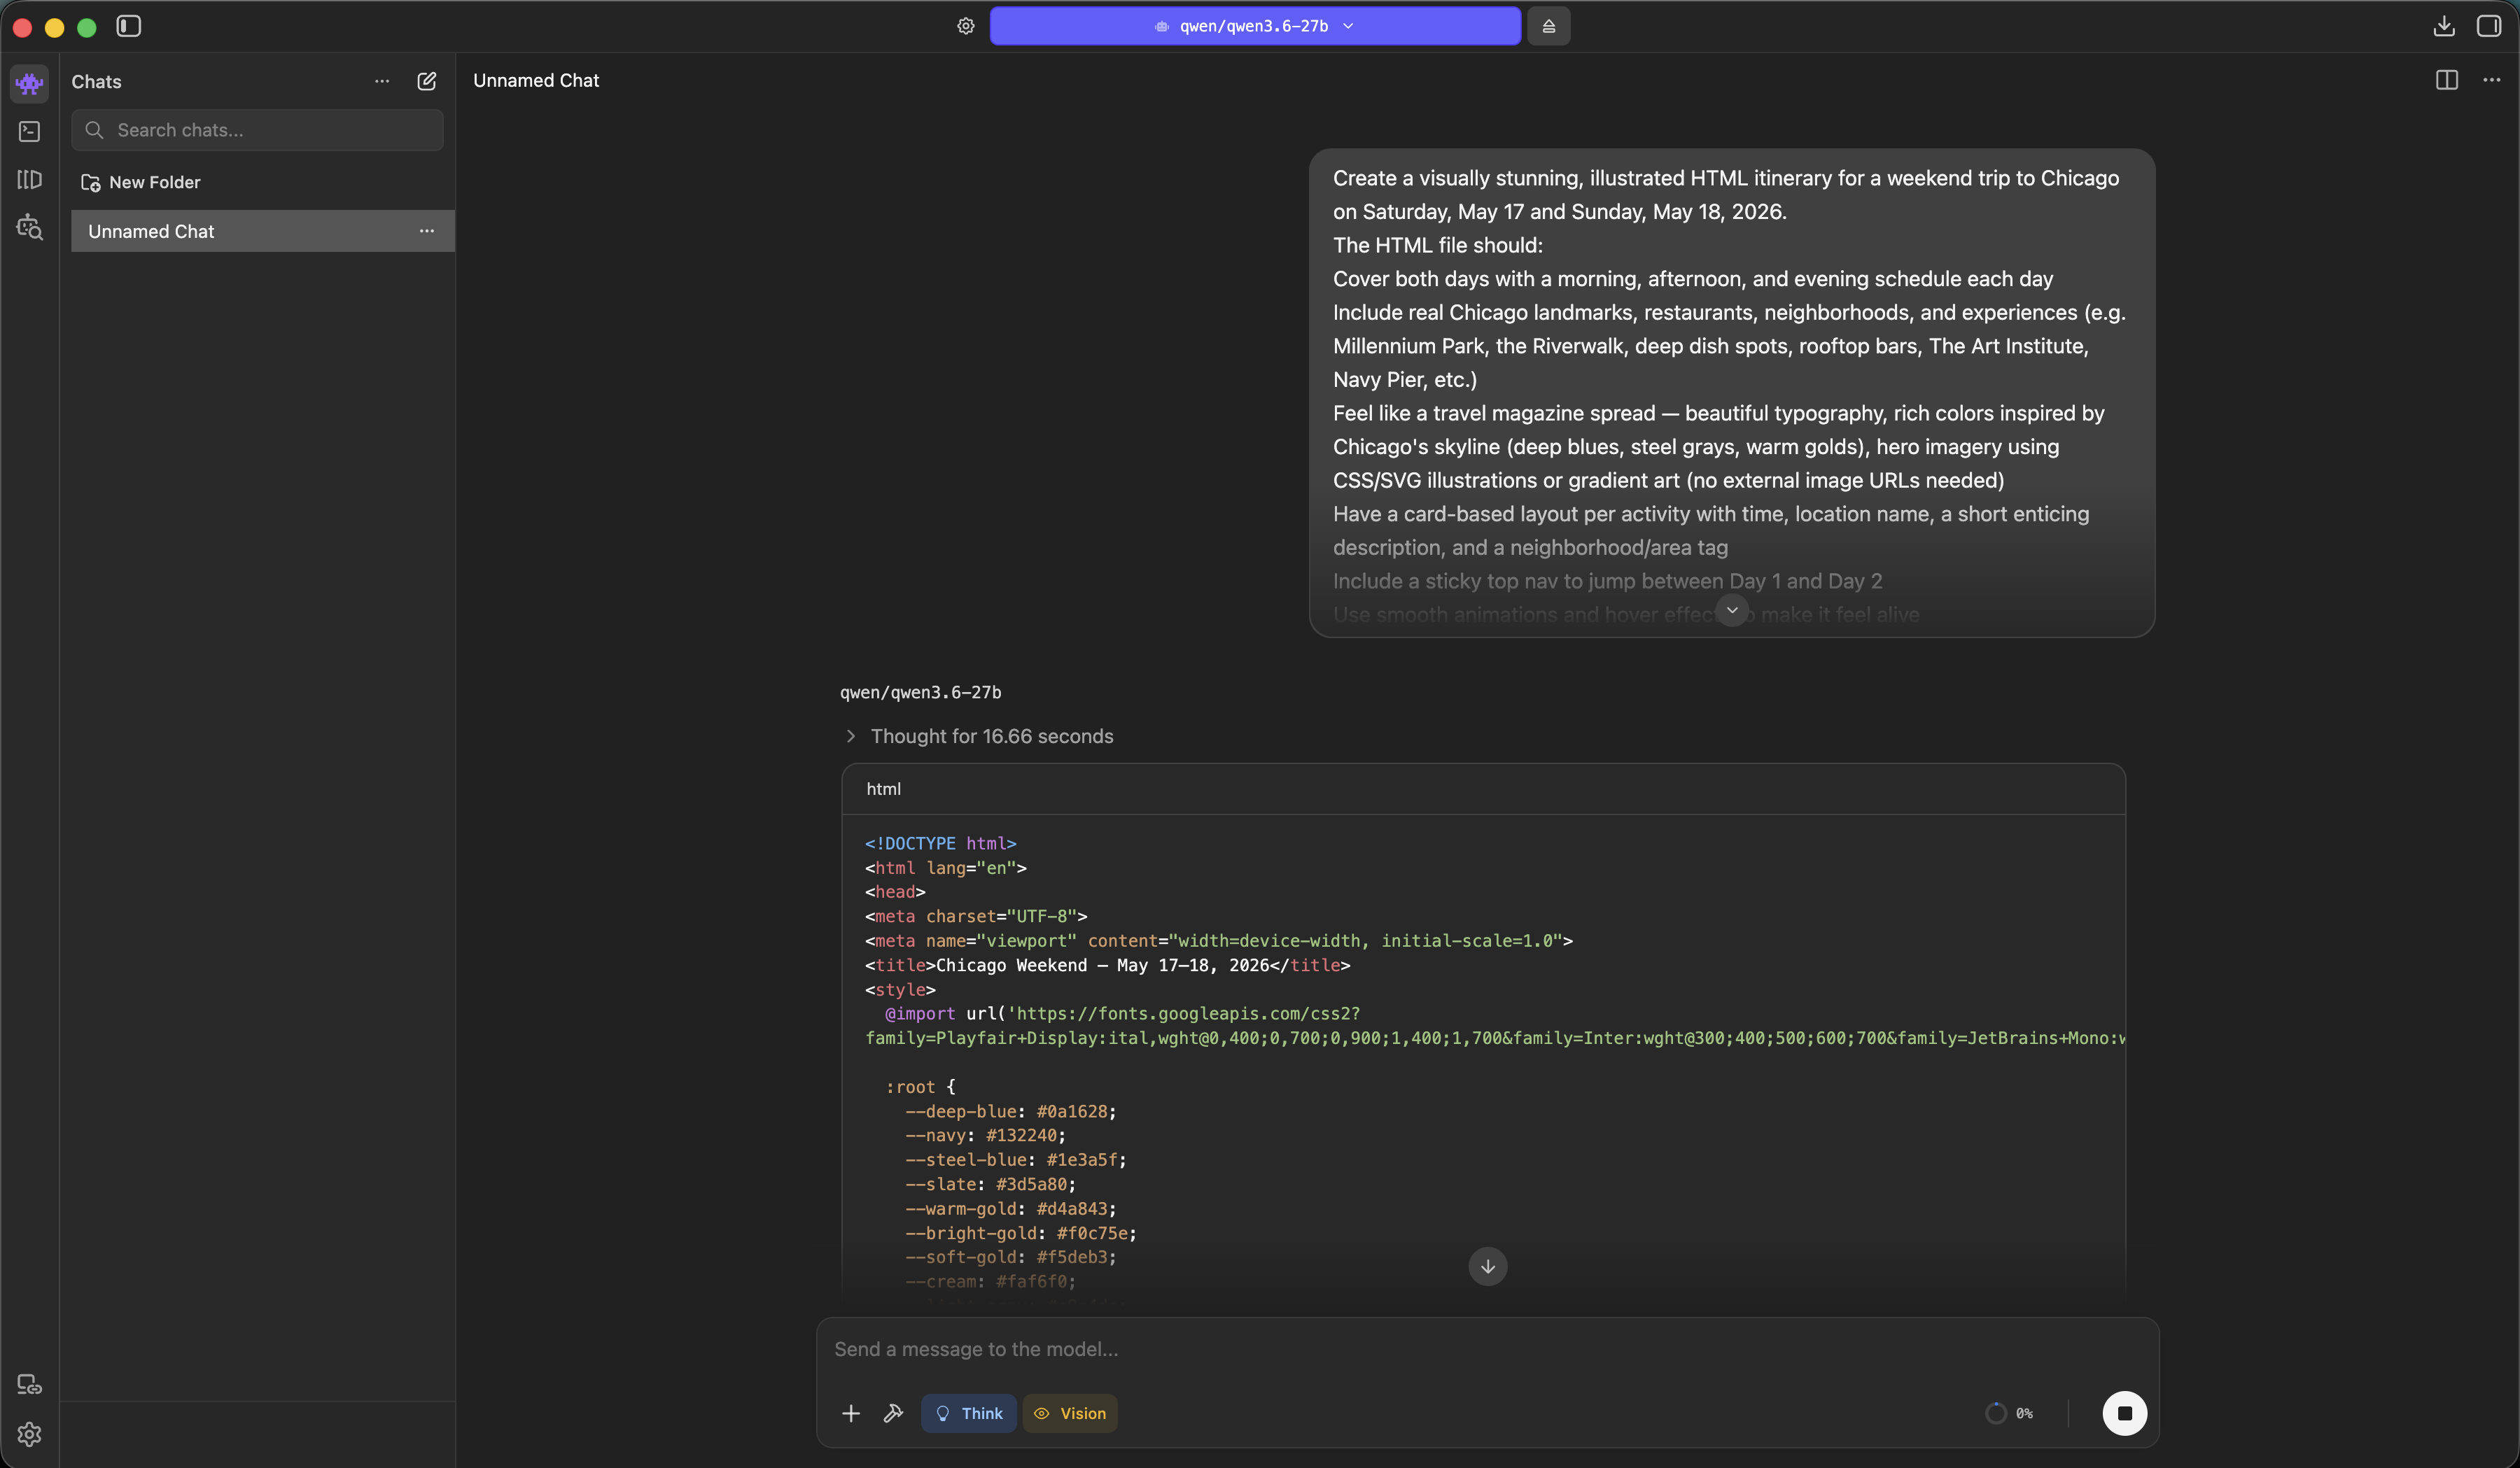Click the '--navy: #132240' code line
The image size is (2520, 1468).
(x=985, y=1135)
